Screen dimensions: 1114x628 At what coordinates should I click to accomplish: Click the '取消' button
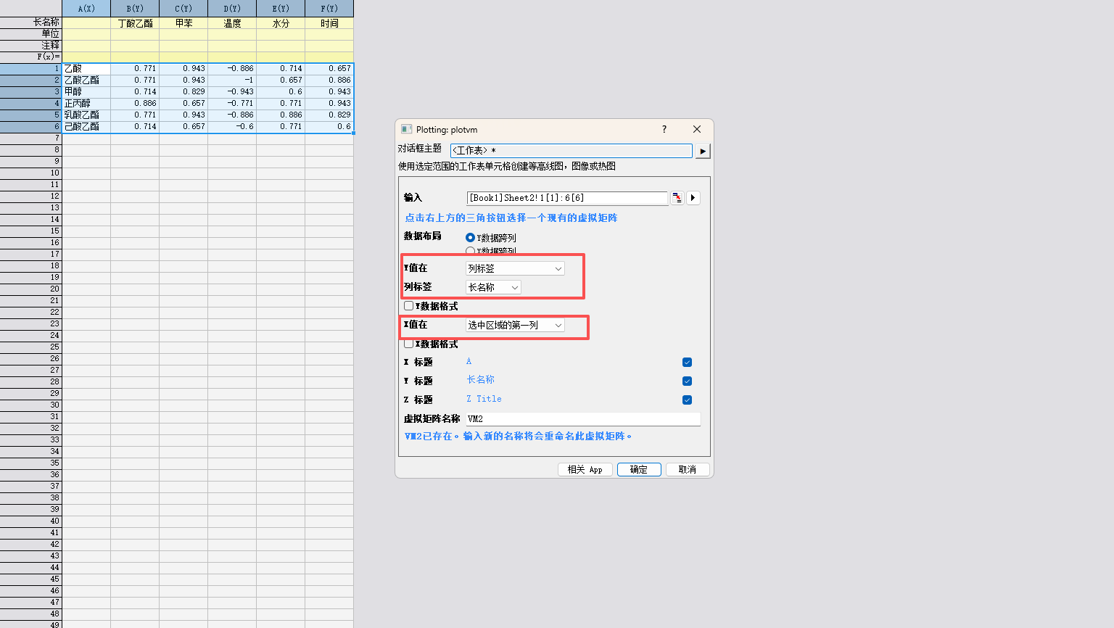[687, 470]
